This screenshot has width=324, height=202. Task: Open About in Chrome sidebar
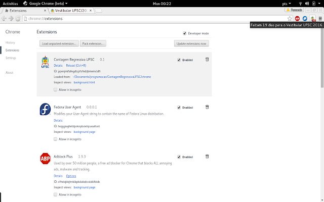9,73
